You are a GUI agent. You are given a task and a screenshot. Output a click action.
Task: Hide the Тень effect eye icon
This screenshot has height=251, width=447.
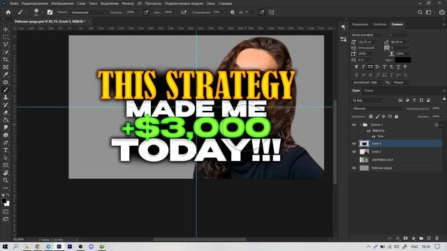374,137
